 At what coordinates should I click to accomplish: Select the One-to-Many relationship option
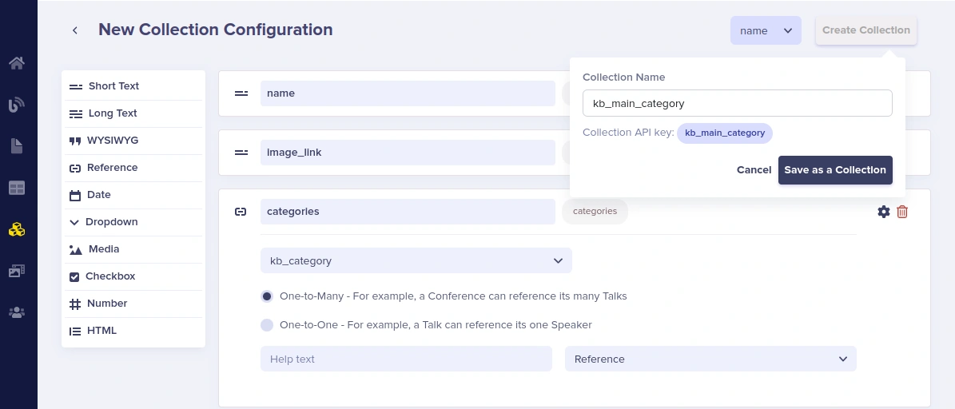(x=267, y=296)
